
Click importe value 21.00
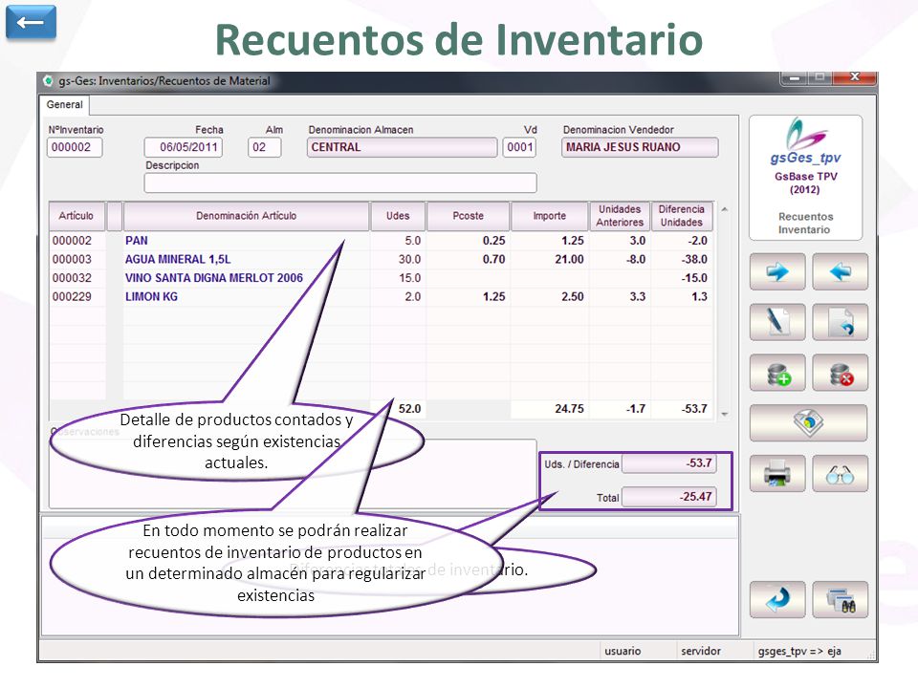[569, 259]
